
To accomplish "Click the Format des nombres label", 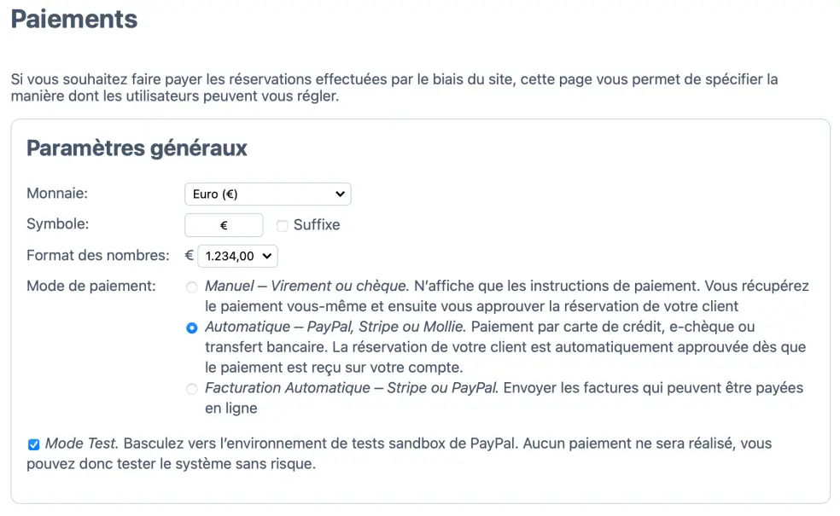I will coord(96,255).
